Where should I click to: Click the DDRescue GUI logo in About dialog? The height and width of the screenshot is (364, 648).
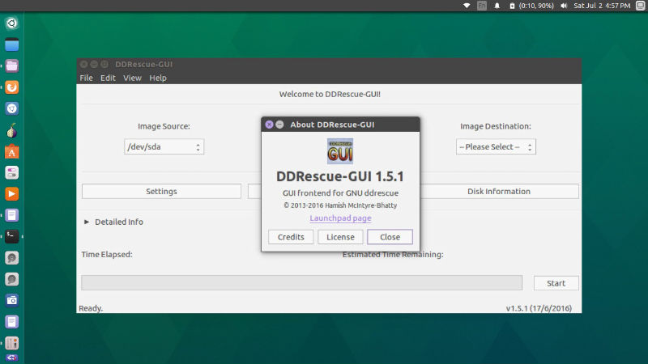click(340, 151)
